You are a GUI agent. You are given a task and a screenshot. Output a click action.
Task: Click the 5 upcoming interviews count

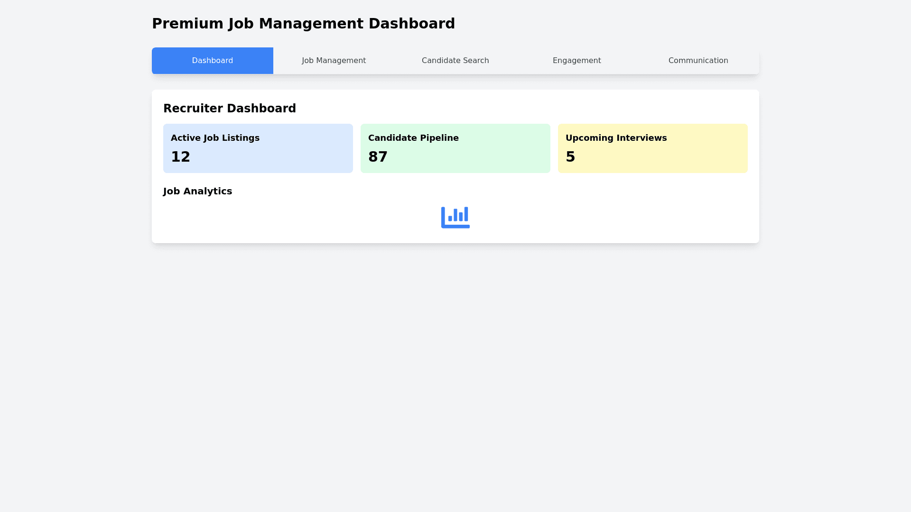pos(570,157)
